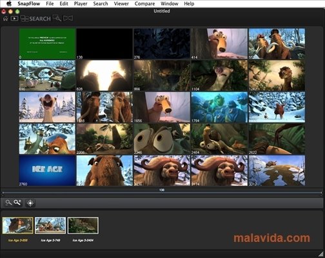Click the 'Ice Age 3-2404' snapshot label

(x=83, y=240)
